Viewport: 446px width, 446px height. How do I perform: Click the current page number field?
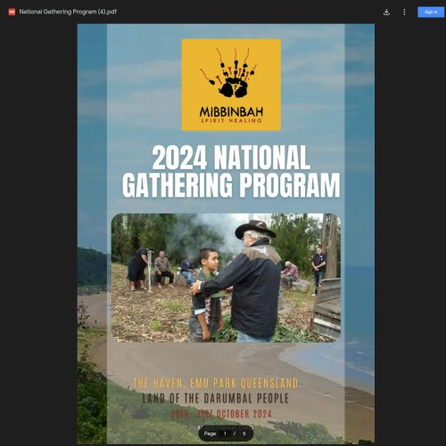pos(225,434)
